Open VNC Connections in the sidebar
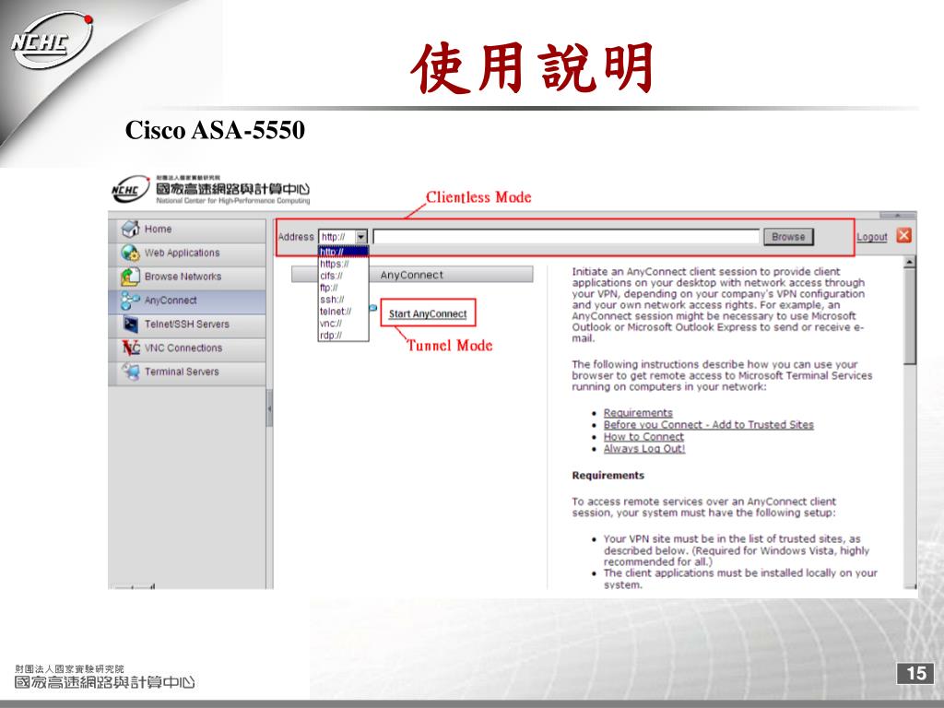The width and height of the screenshot is (944, 708). [186, 348]
